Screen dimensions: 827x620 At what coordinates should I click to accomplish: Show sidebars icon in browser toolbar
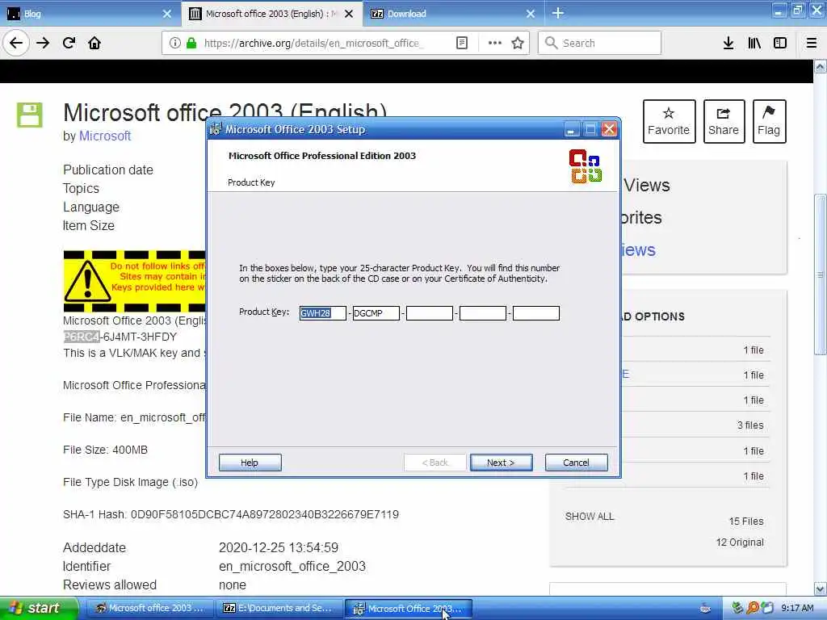(x=780, y=44)
